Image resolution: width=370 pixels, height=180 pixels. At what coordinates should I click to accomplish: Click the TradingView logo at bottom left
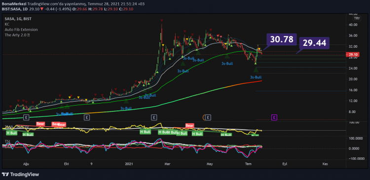pyautogui.click(x=20, y=175)
